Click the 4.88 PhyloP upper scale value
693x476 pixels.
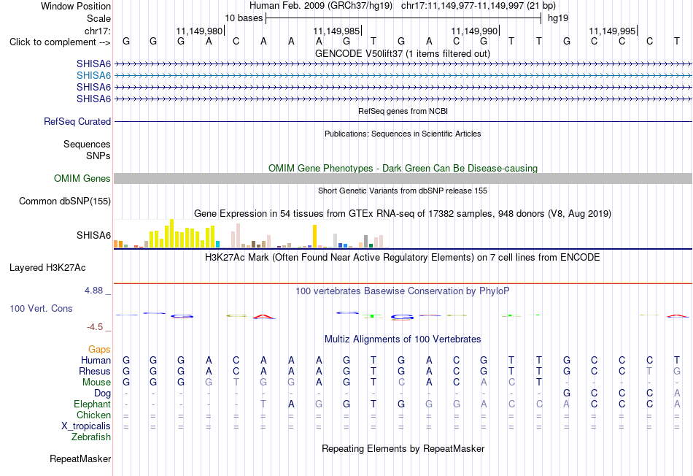93,291
